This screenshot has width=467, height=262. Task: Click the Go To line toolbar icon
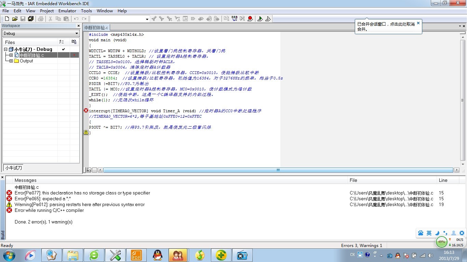(x=185, y=19)
